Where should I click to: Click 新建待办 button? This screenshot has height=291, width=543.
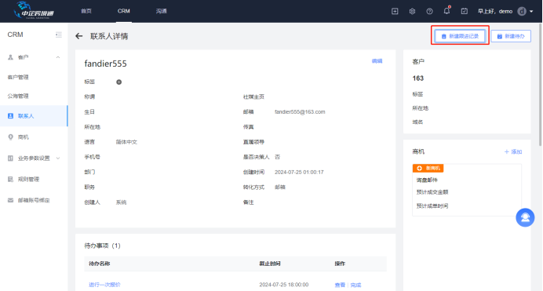click(511, 36)
